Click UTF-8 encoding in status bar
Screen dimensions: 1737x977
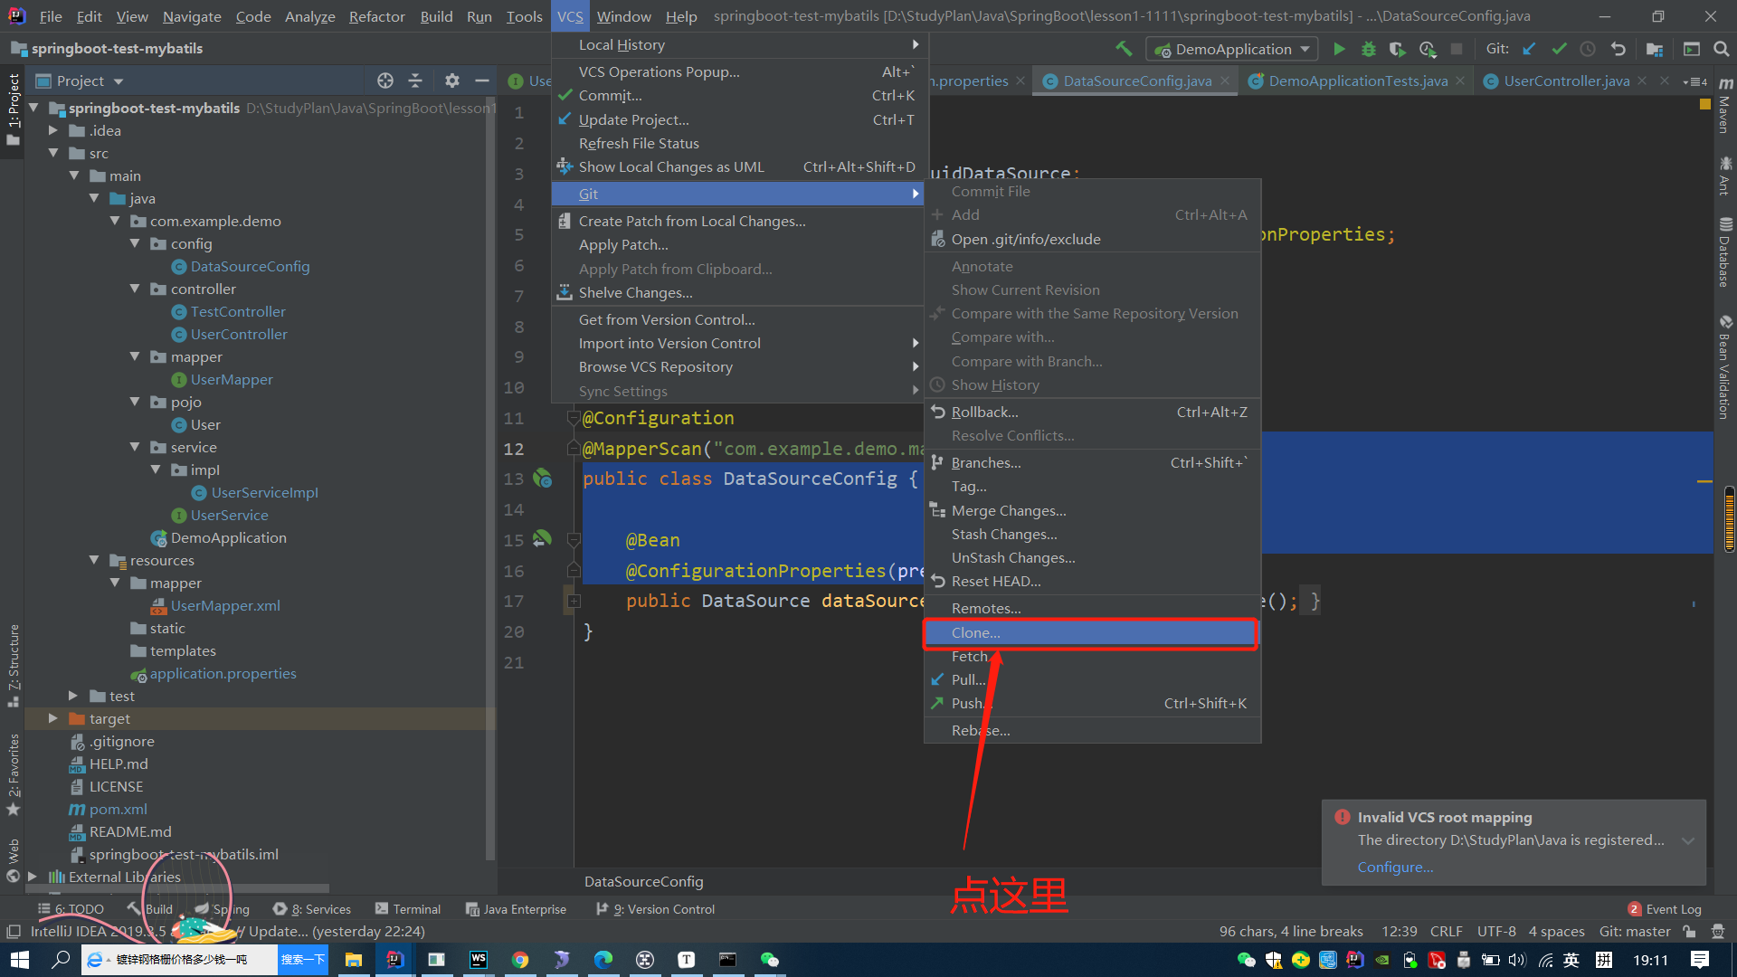coord(1496,931)
